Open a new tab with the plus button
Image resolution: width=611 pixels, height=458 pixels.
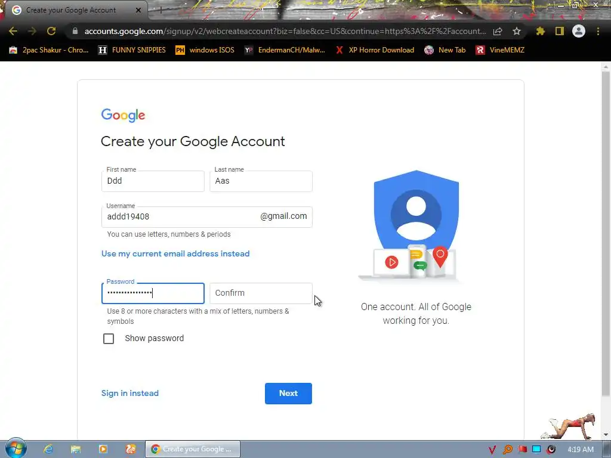(160, 10)
